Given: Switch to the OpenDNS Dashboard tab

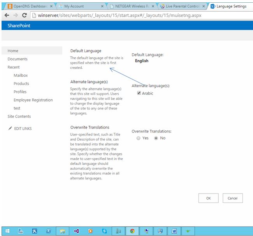Looking at the screenshot, I should coord(30,6).
